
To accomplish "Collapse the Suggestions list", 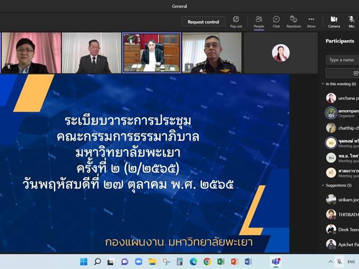I will click(x=323, y=185).
